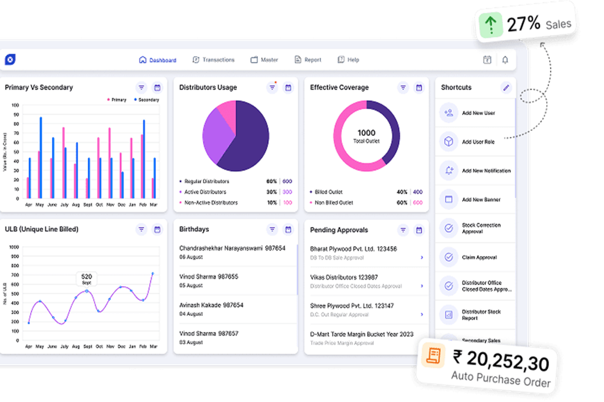
Task: Expand Vikas Distributors approval chevron
Action: 422,286
